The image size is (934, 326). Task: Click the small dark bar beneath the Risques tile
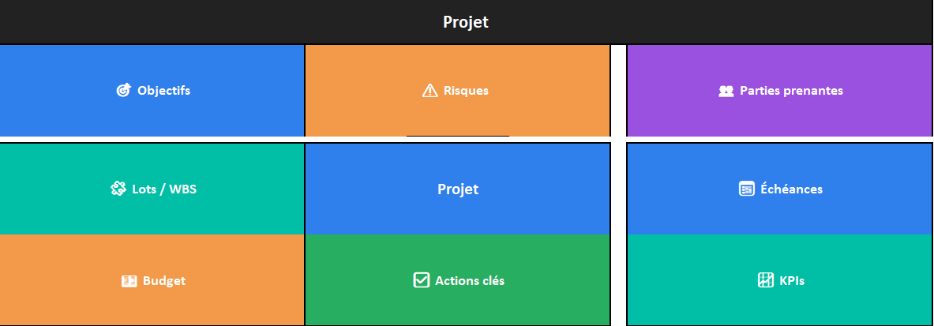coord(458,137)
